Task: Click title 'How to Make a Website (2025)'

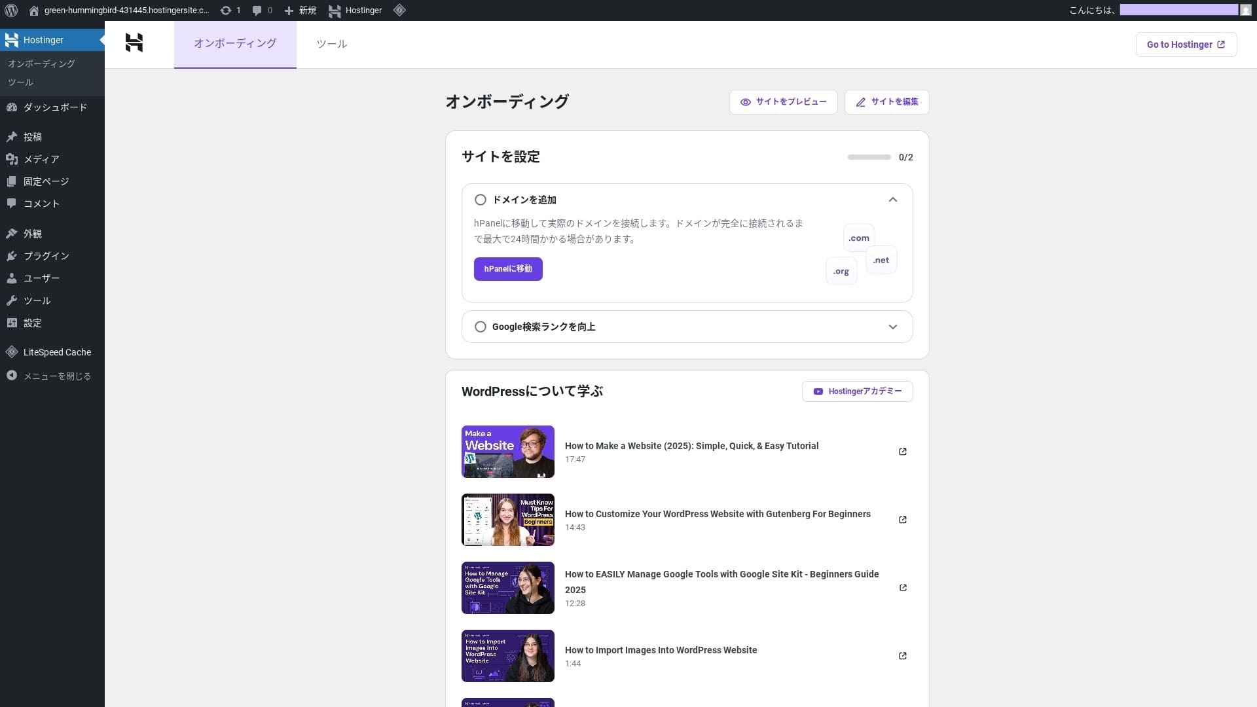Action: click(x=692, y=446)
